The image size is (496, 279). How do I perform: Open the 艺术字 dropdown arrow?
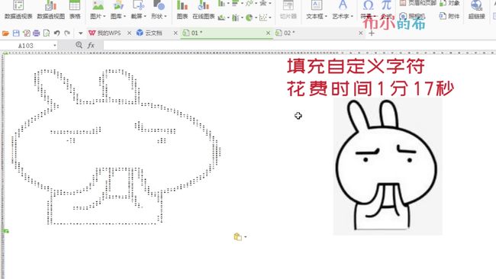point(352,17)
